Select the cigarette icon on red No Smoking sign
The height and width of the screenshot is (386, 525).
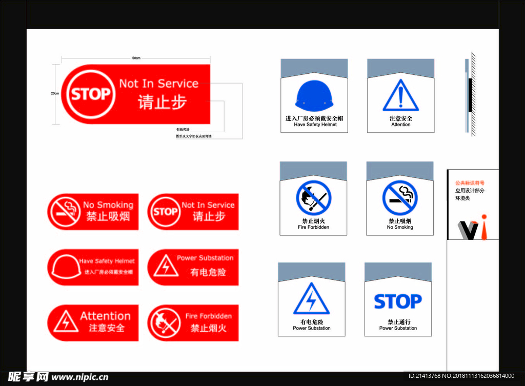pos(64,212)
